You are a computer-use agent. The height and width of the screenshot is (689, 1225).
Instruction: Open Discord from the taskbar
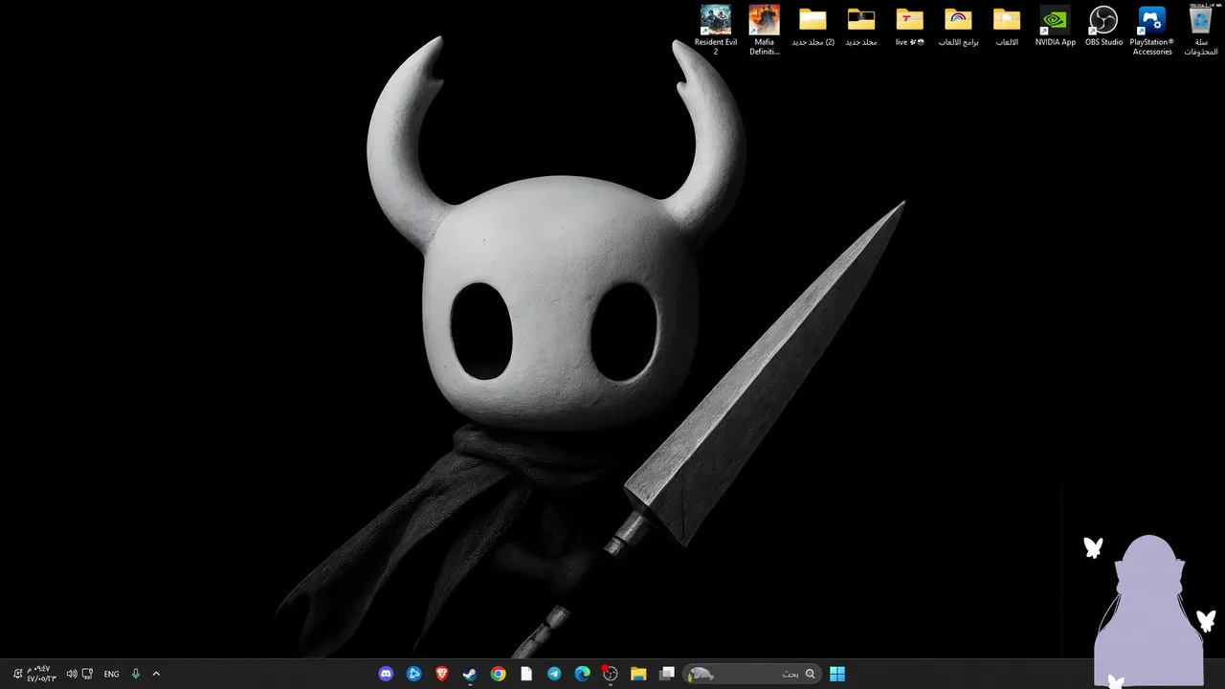(386, 674)
